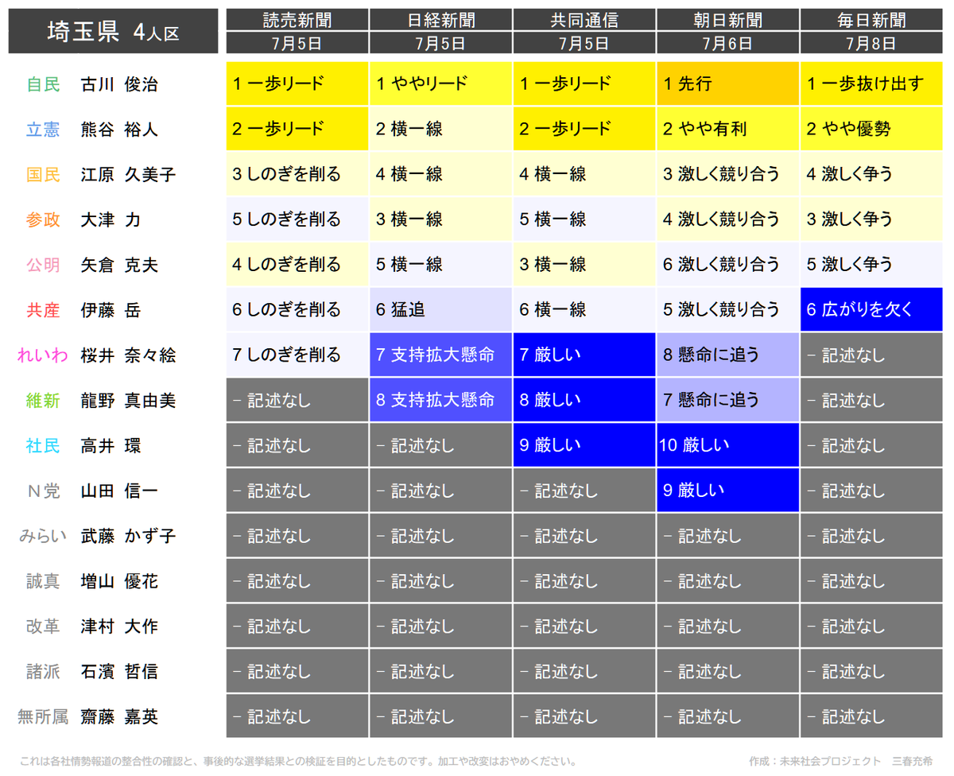Click the 立憲 party label

(x=43, y=129)
